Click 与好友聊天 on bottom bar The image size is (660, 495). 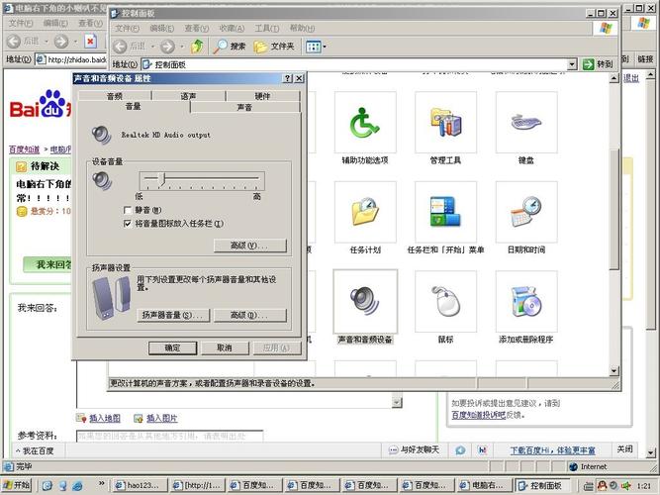pyautogui.click(x=415, y=449)
